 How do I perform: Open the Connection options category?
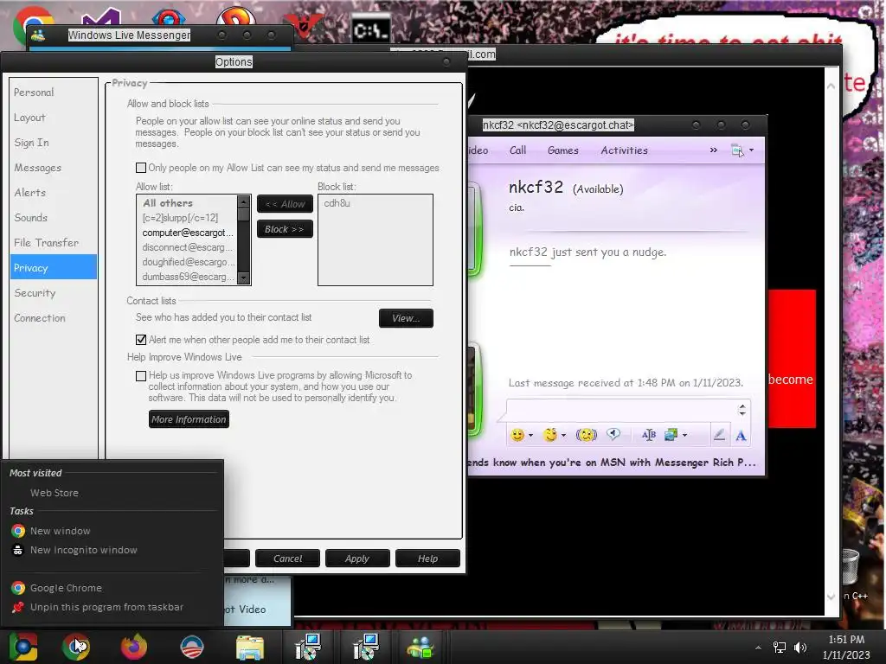coord(53,318)
